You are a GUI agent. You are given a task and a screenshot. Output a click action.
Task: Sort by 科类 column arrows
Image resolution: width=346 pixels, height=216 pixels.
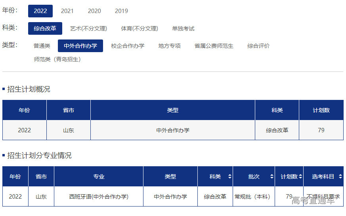[x=229, y=177]
